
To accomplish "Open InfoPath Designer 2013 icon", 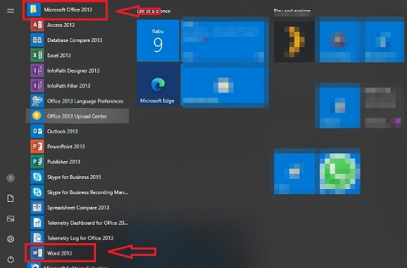I will coord(37,71).
